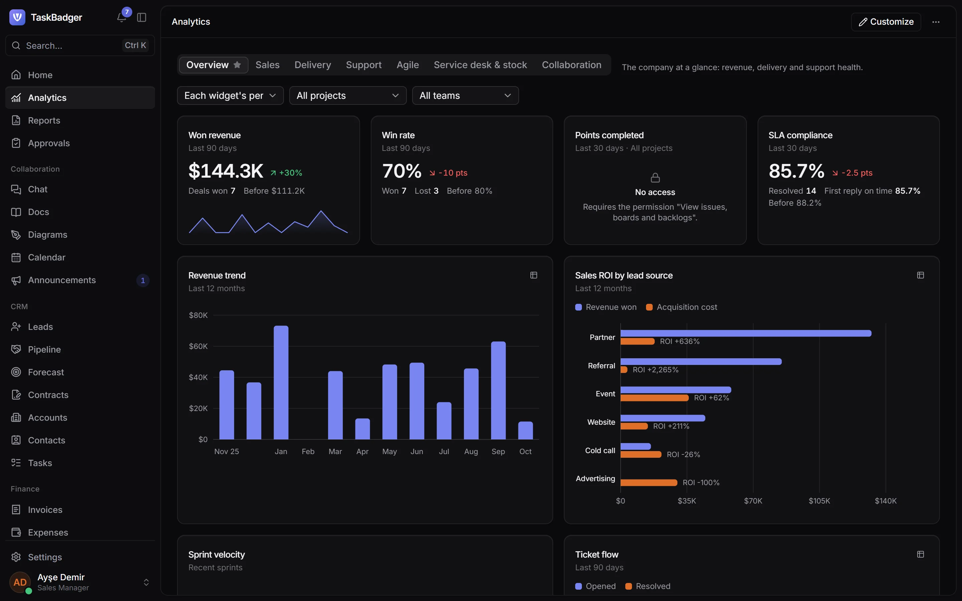
Task: Open the Analytics more options menu
Action: pos(936,22)
